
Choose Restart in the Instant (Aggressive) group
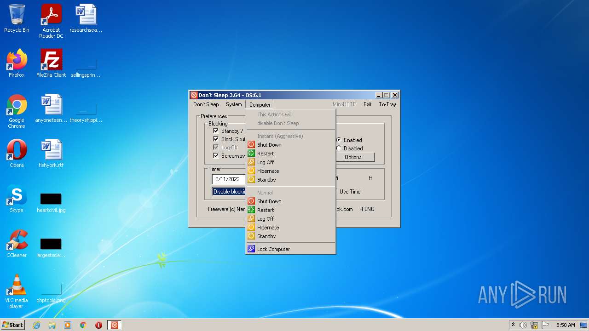pos(290,154)
